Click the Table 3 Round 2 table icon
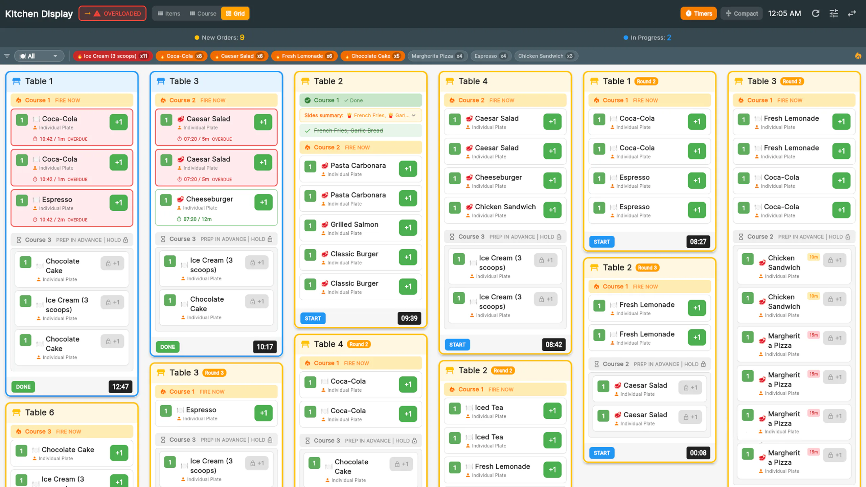The height and width of the screenshot is (487, 866). 739,81
